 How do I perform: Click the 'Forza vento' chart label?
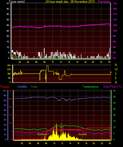17,2
